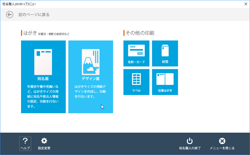Click the 宛名面 description text
250x155 pixels.
coord(43,96)
